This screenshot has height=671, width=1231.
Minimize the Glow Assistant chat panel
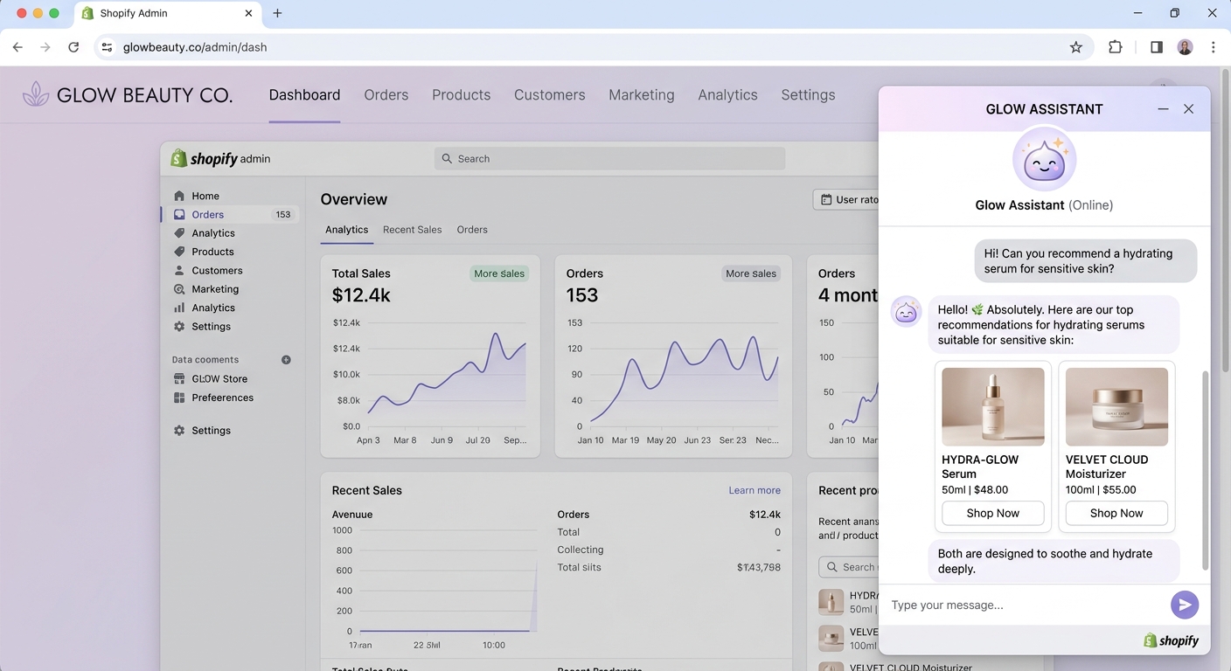(x=1163, y=109)
